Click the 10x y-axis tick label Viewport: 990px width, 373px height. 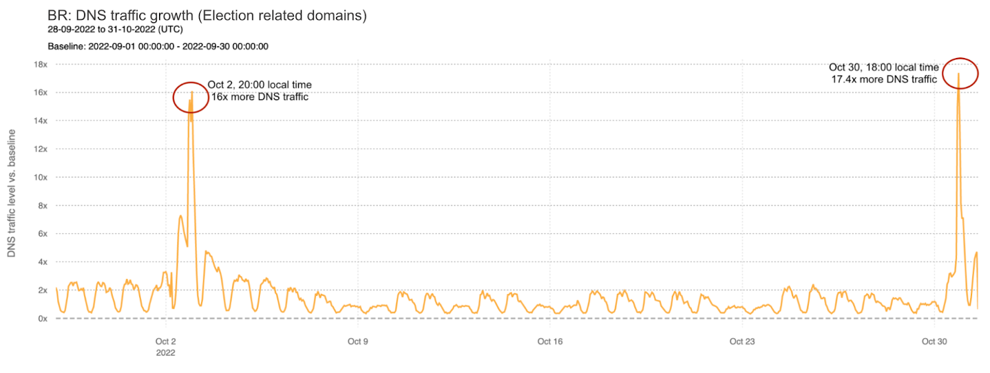click(x=40, y=177)
